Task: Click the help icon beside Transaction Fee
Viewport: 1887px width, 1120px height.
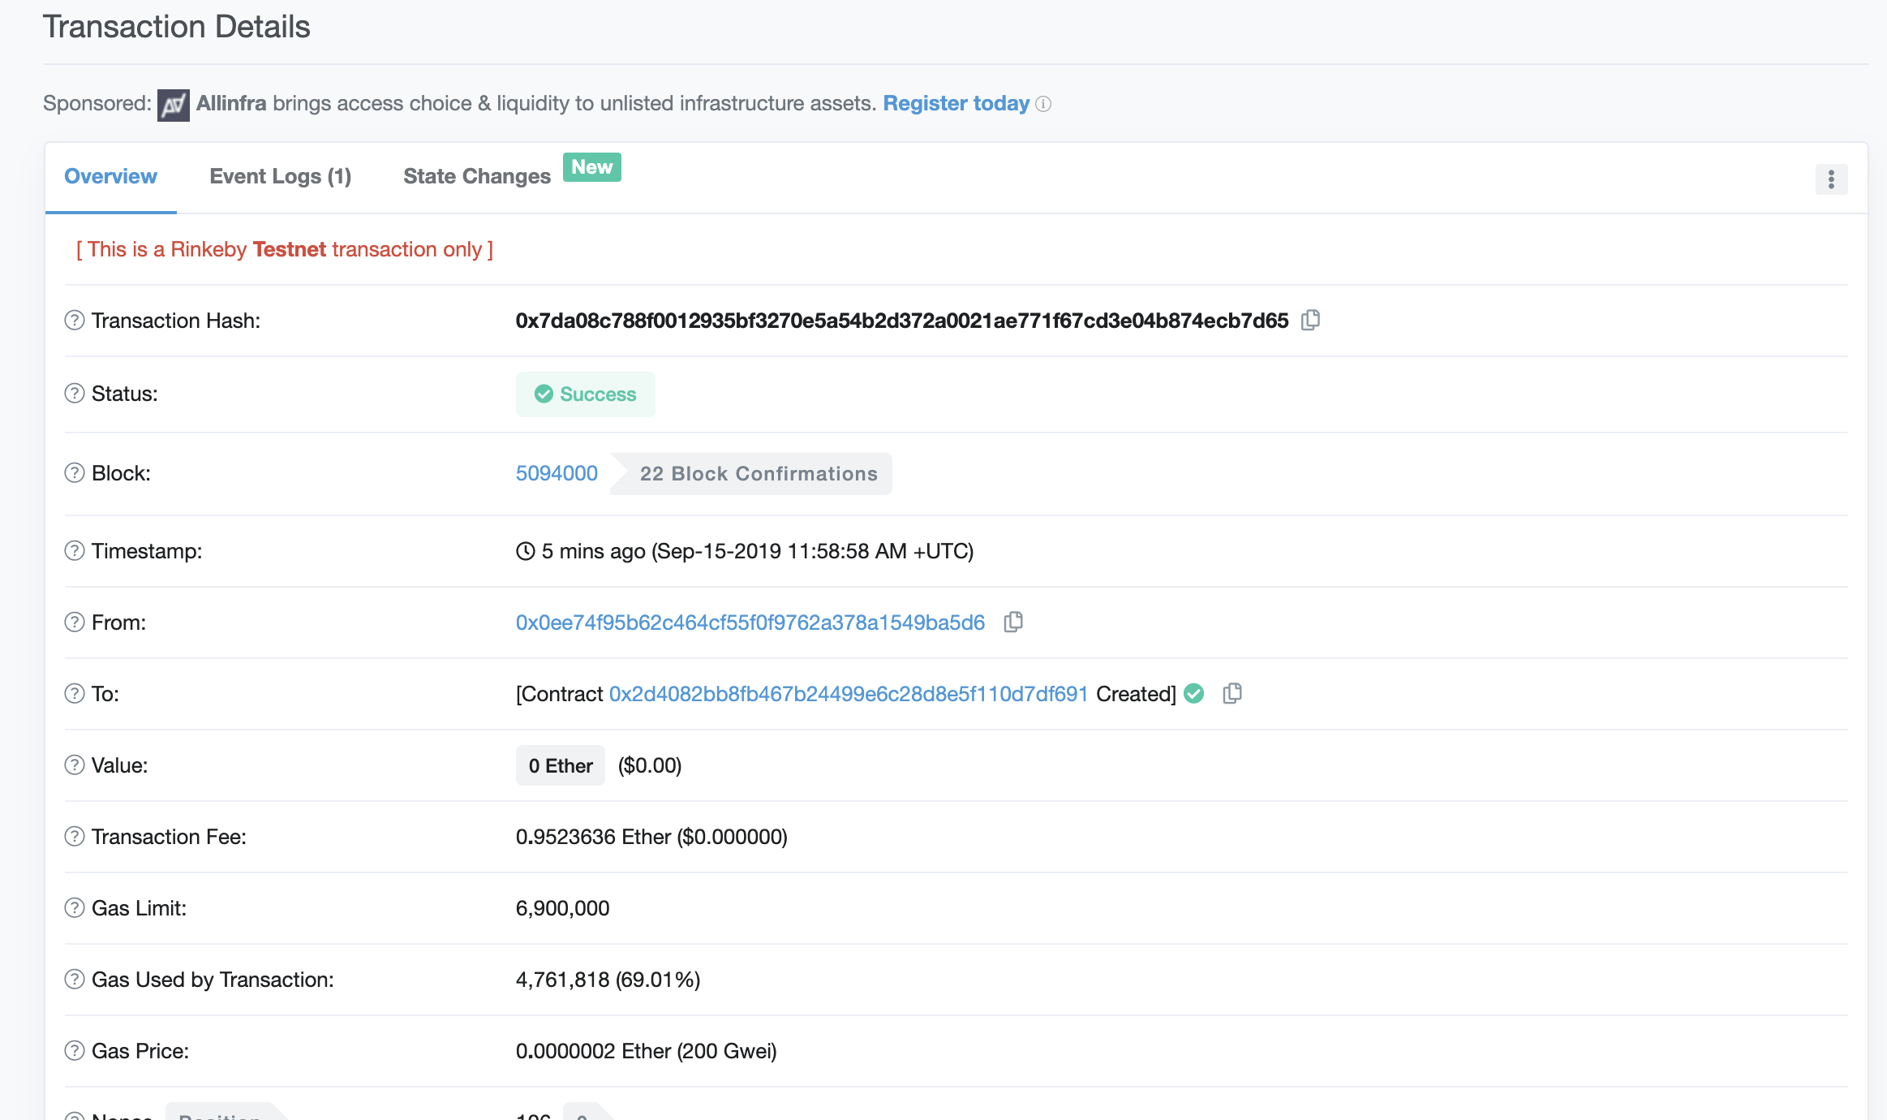Action: click(x=75, y=837)
